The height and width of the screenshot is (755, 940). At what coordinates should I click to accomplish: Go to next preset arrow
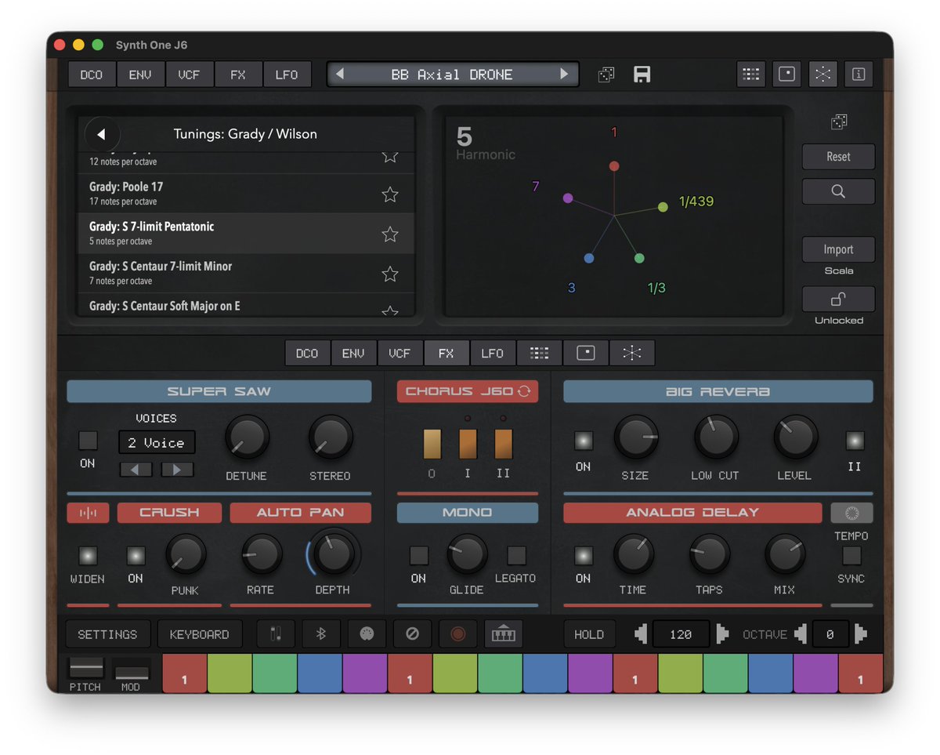[564, 74]
